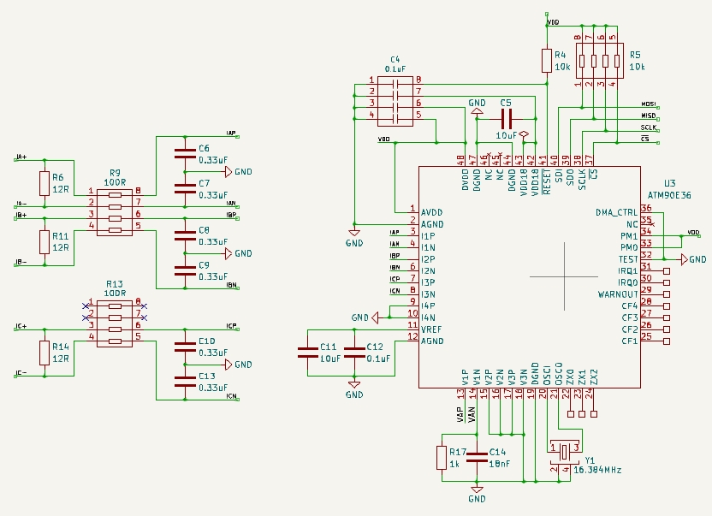Select the 16.384MHz crystal value text
The width and height of the screenshot is (712, 516).
coord(597,470)
